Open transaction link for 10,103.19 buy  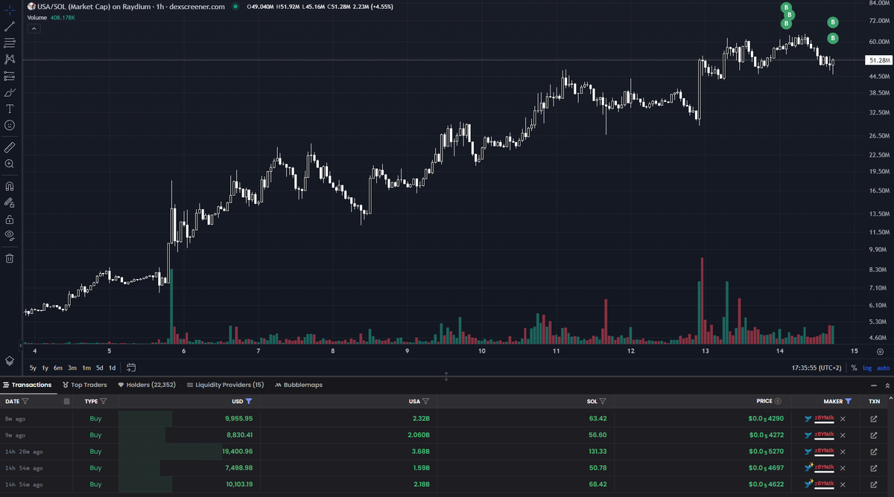pyautogui.click(x=874, y=484)
